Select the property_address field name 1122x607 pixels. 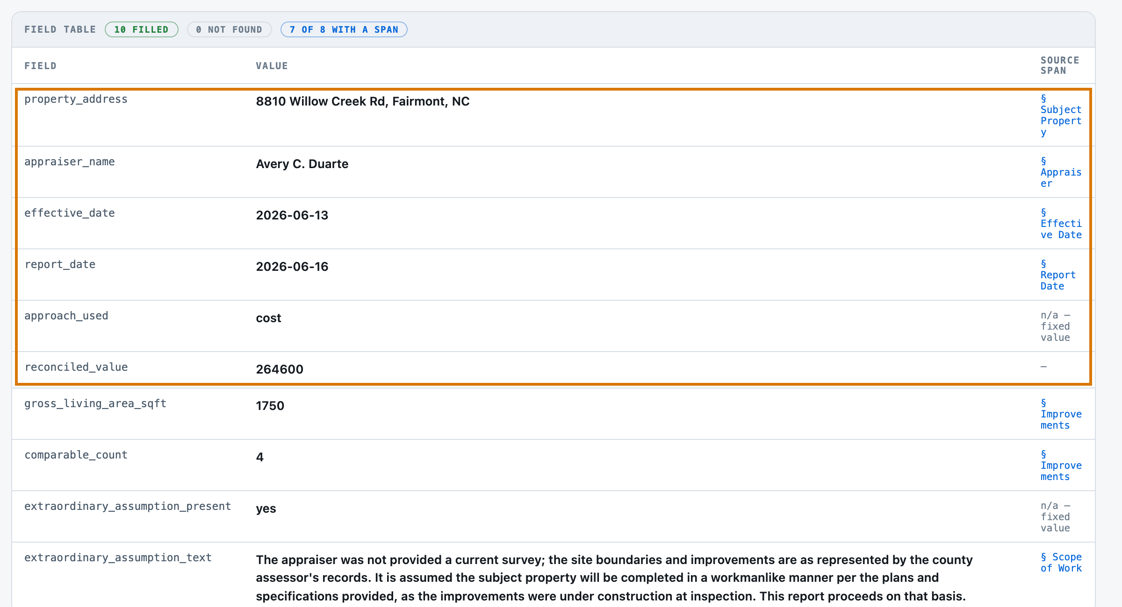pyautogui.click(x=76, y=99)
